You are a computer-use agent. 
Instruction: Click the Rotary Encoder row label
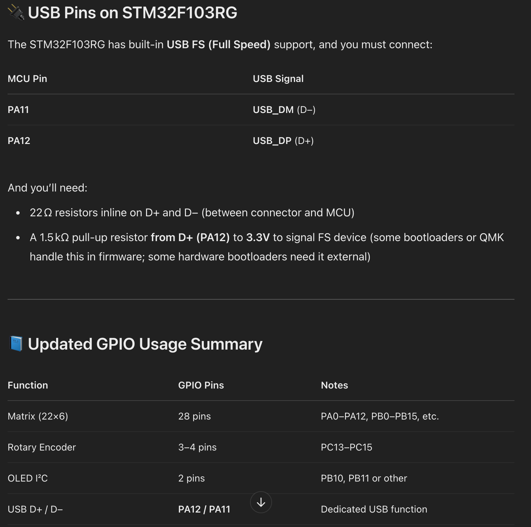tap(42, 447)
